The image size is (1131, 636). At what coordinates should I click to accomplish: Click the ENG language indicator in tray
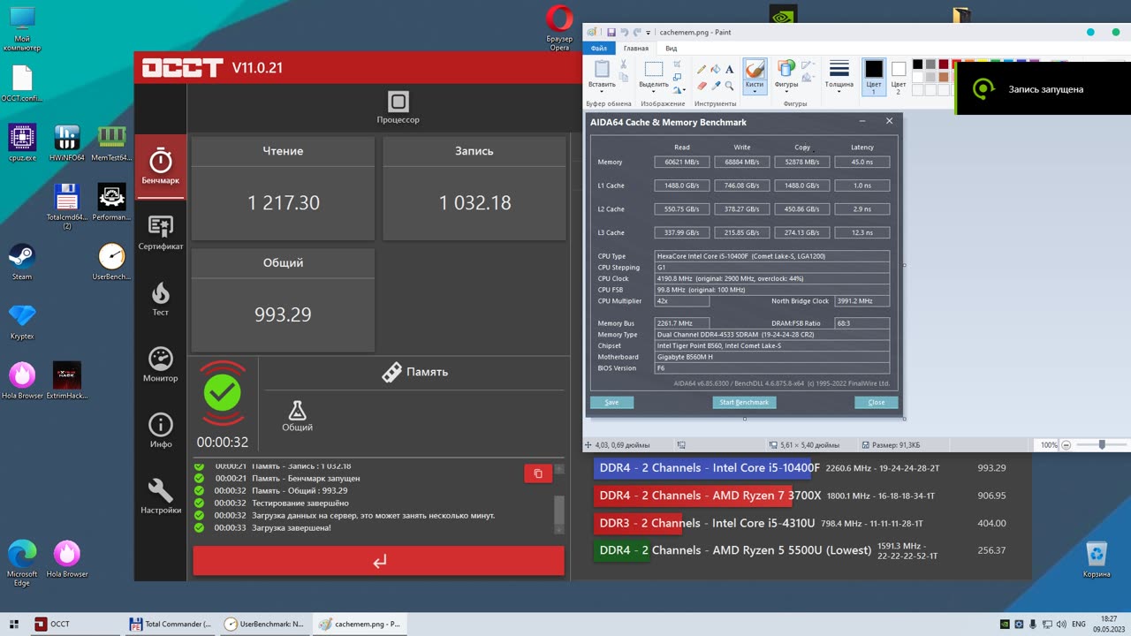tap(1078, 624)
